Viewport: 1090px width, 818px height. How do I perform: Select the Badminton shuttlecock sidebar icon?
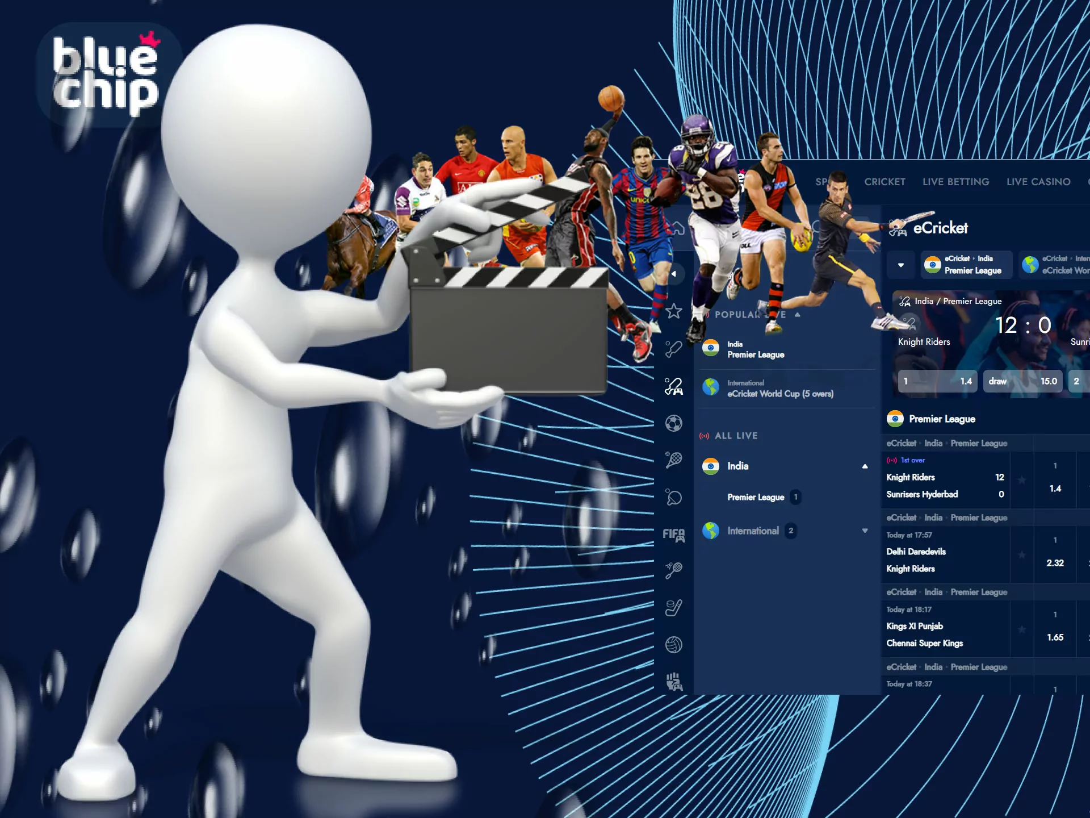(x=674, y=570)
